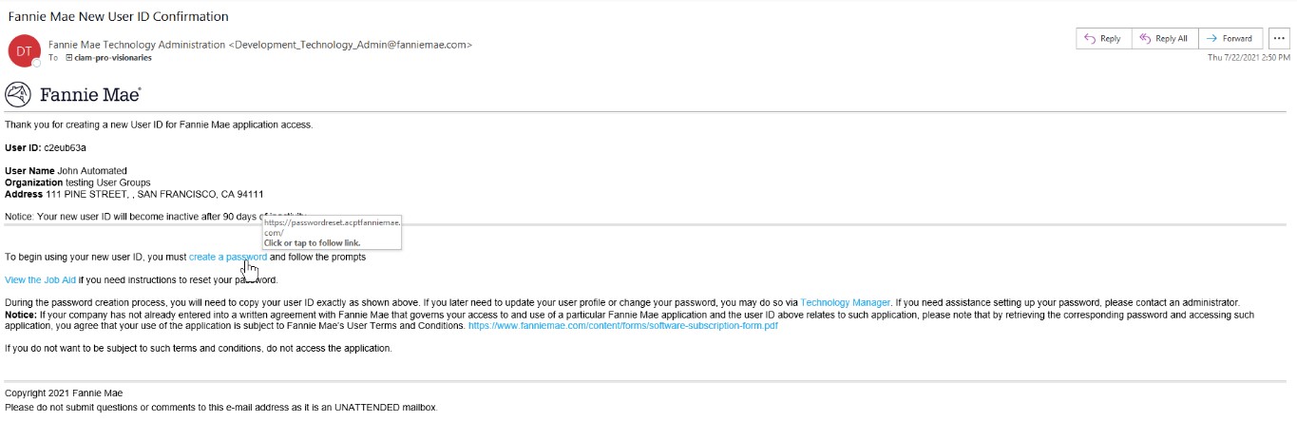Viewport: 1297px width, 441px height.
Task: Click the email subject line heading
Action: (x=118, y=16)
